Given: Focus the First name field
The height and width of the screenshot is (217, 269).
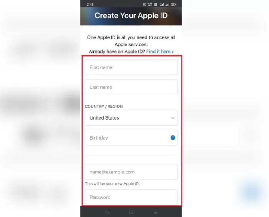Looking at the screenshot, I should click(131, 67).
